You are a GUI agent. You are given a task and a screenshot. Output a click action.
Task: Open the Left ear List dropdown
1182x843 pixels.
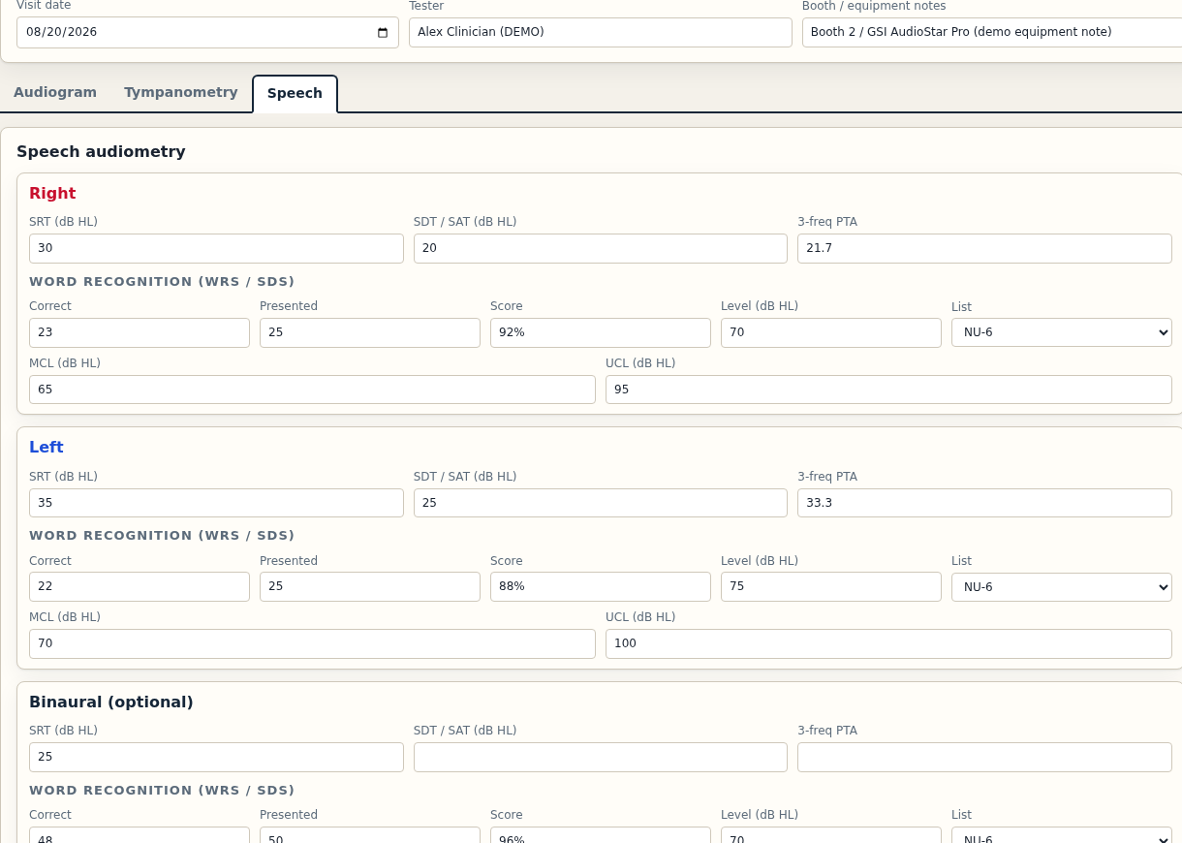tap(1062, 587)
